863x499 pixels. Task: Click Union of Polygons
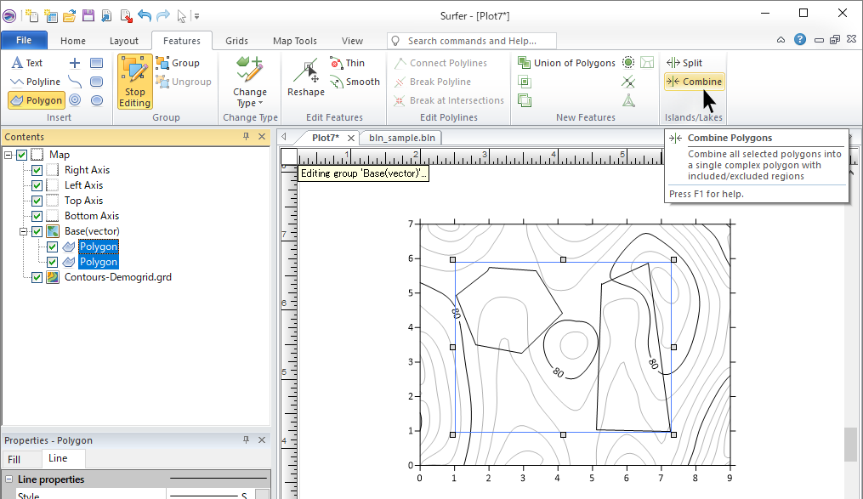click(567, 63)
